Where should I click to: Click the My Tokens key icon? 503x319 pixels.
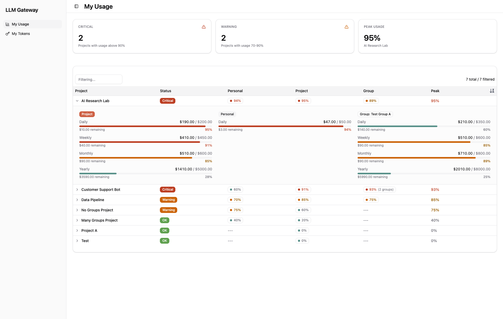click(x=8, y=34)
